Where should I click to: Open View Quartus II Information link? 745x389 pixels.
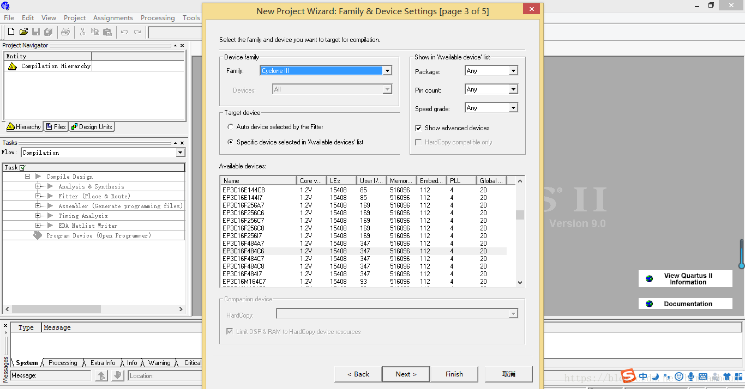(x=686, y=279)
